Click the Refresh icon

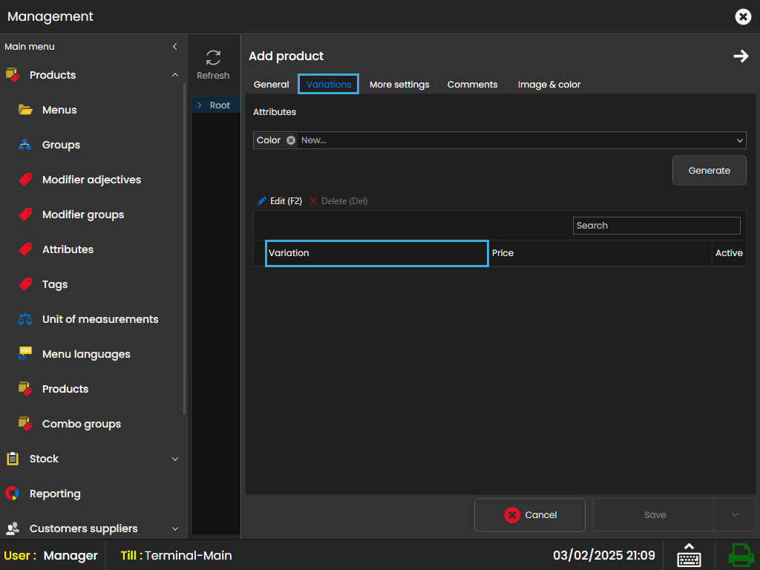click(213, 58)
